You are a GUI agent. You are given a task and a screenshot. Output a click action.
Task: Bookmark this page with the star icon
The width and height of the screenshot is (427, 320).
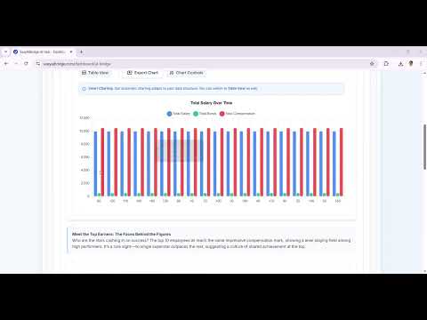(372, 63)
